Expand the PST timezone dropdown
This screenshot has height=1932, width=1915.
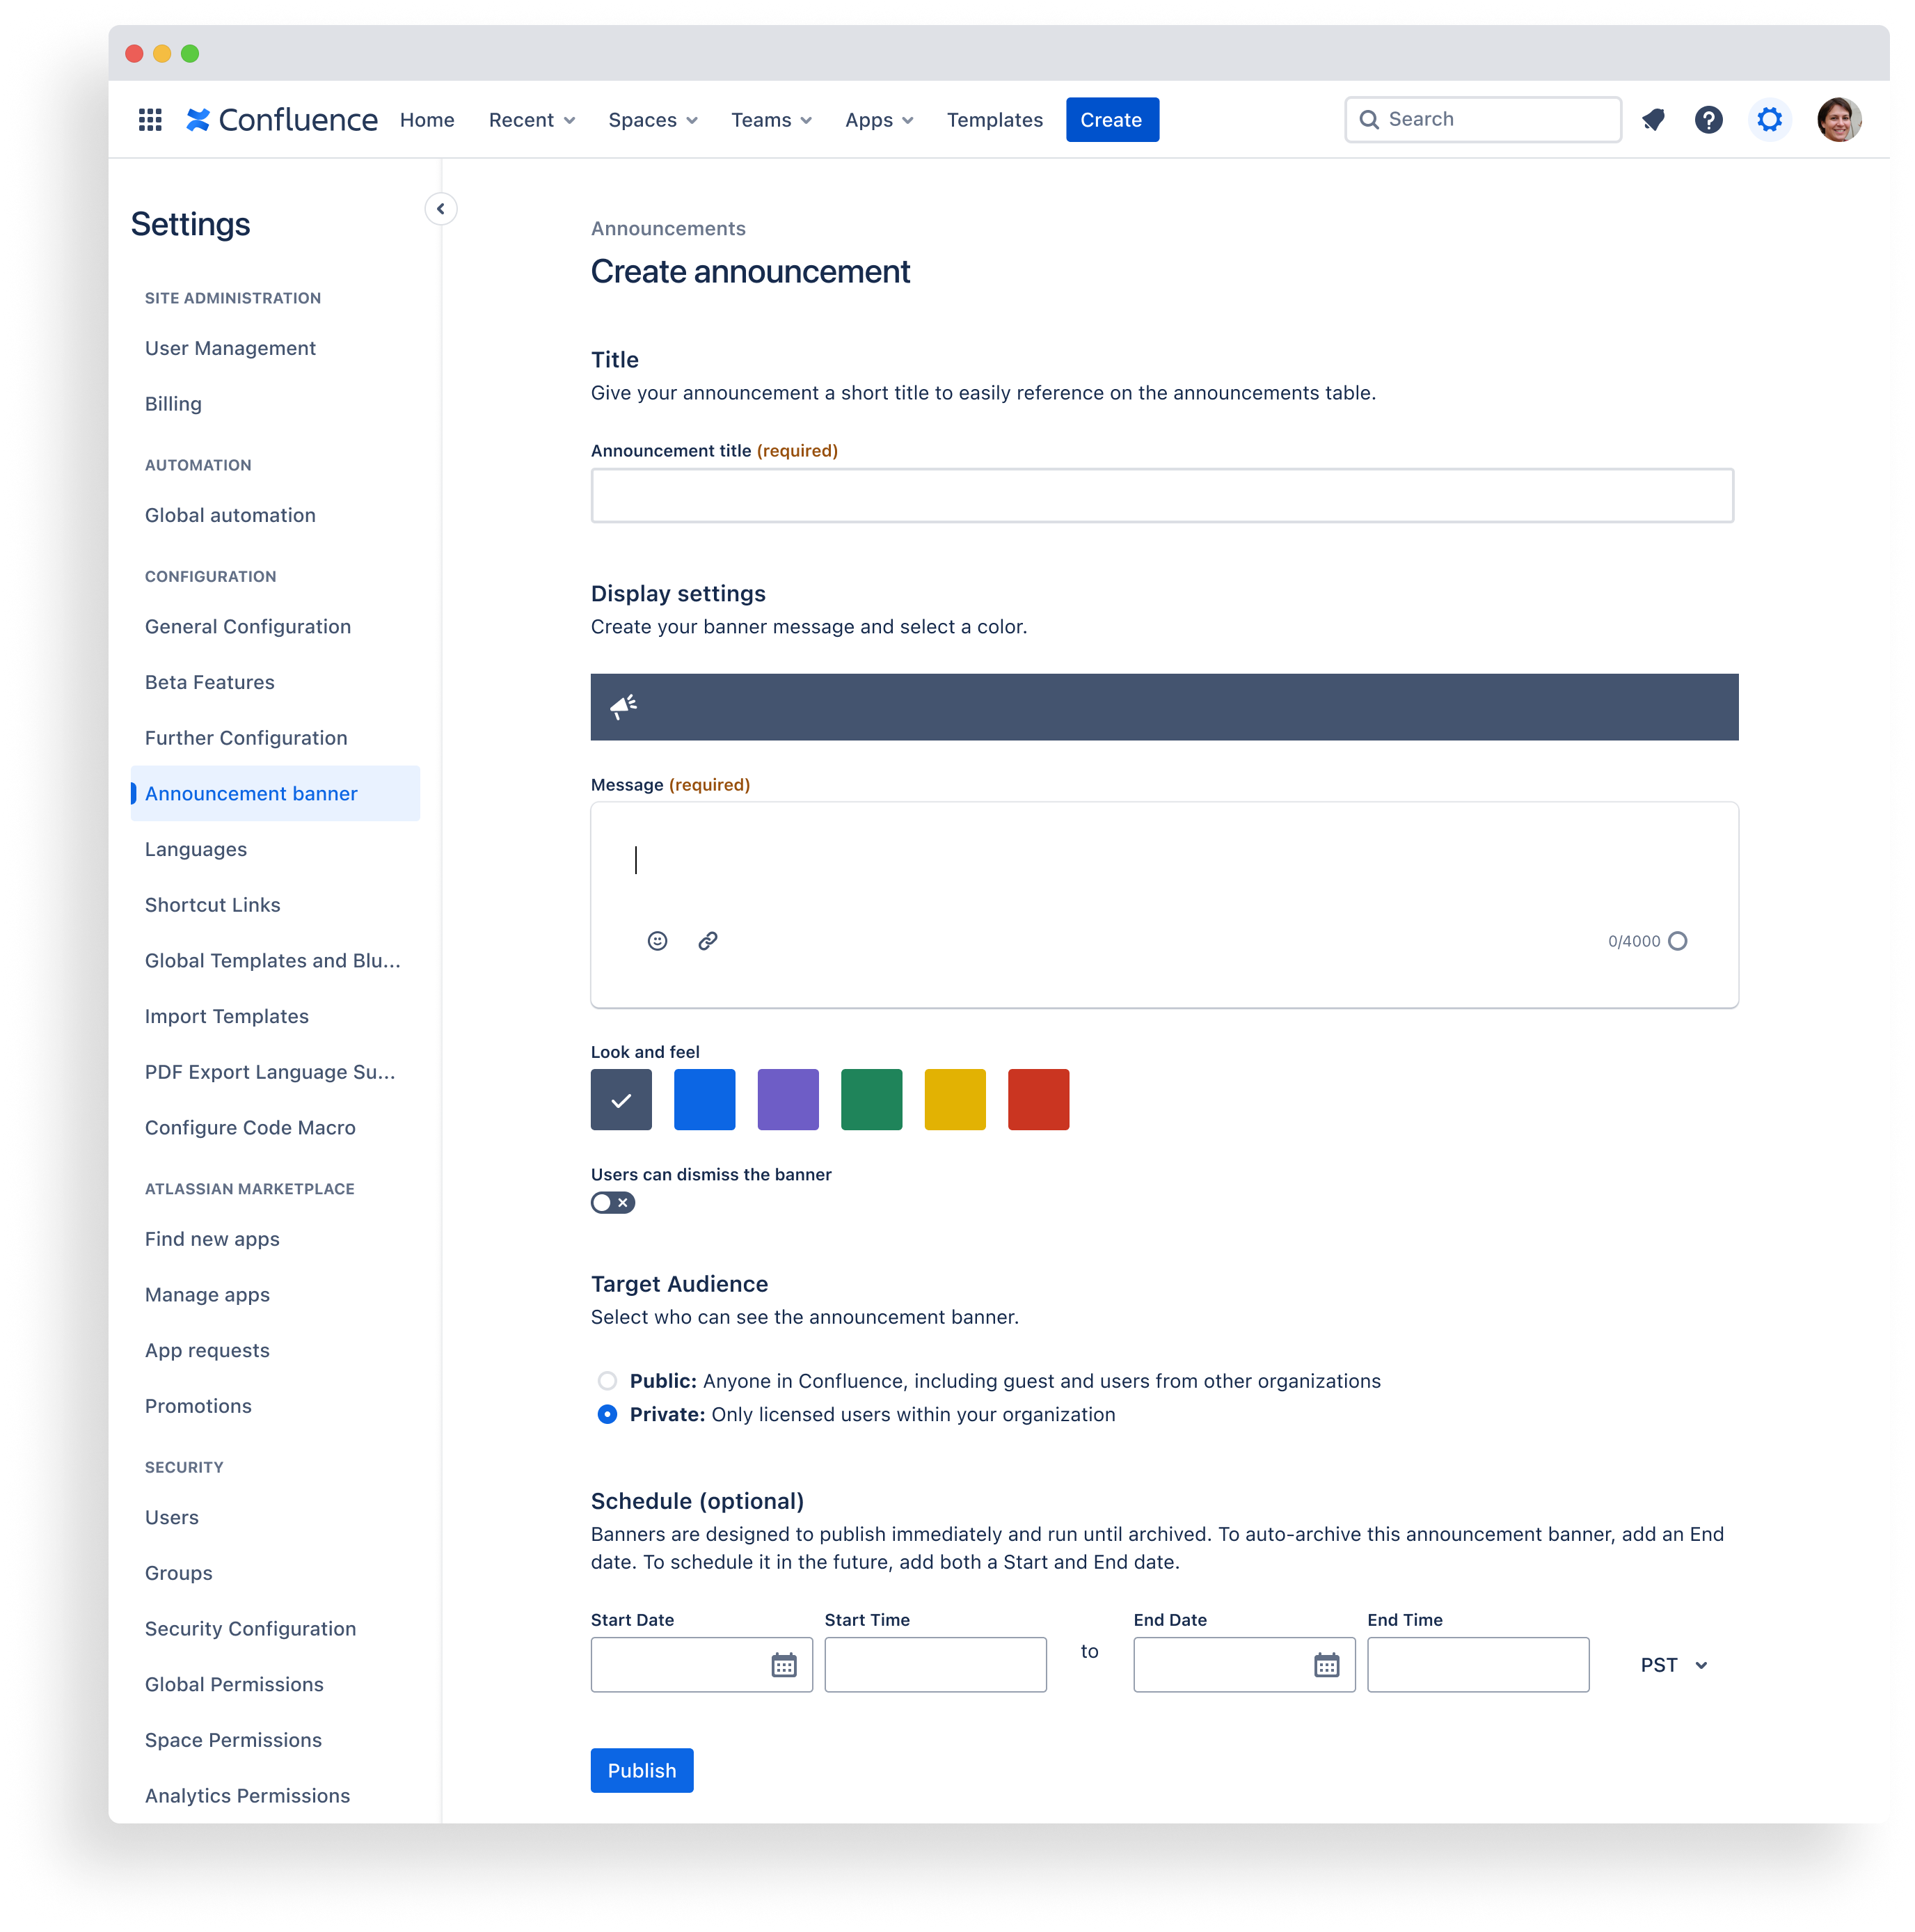1675,1665
